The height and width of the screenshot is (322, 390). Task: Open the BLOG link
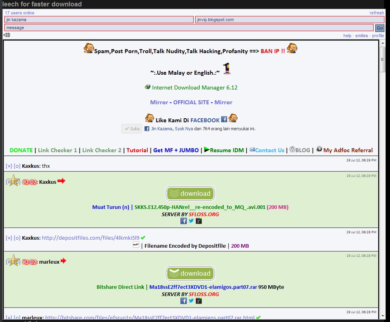pos(303,150)
